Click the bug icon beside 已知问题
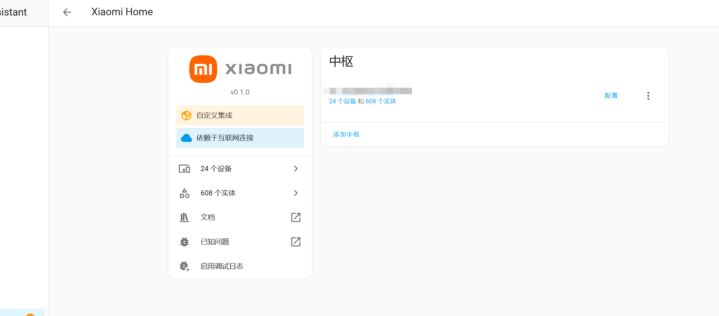This screenshot has width=719, height=316. [x=184, y=242]
